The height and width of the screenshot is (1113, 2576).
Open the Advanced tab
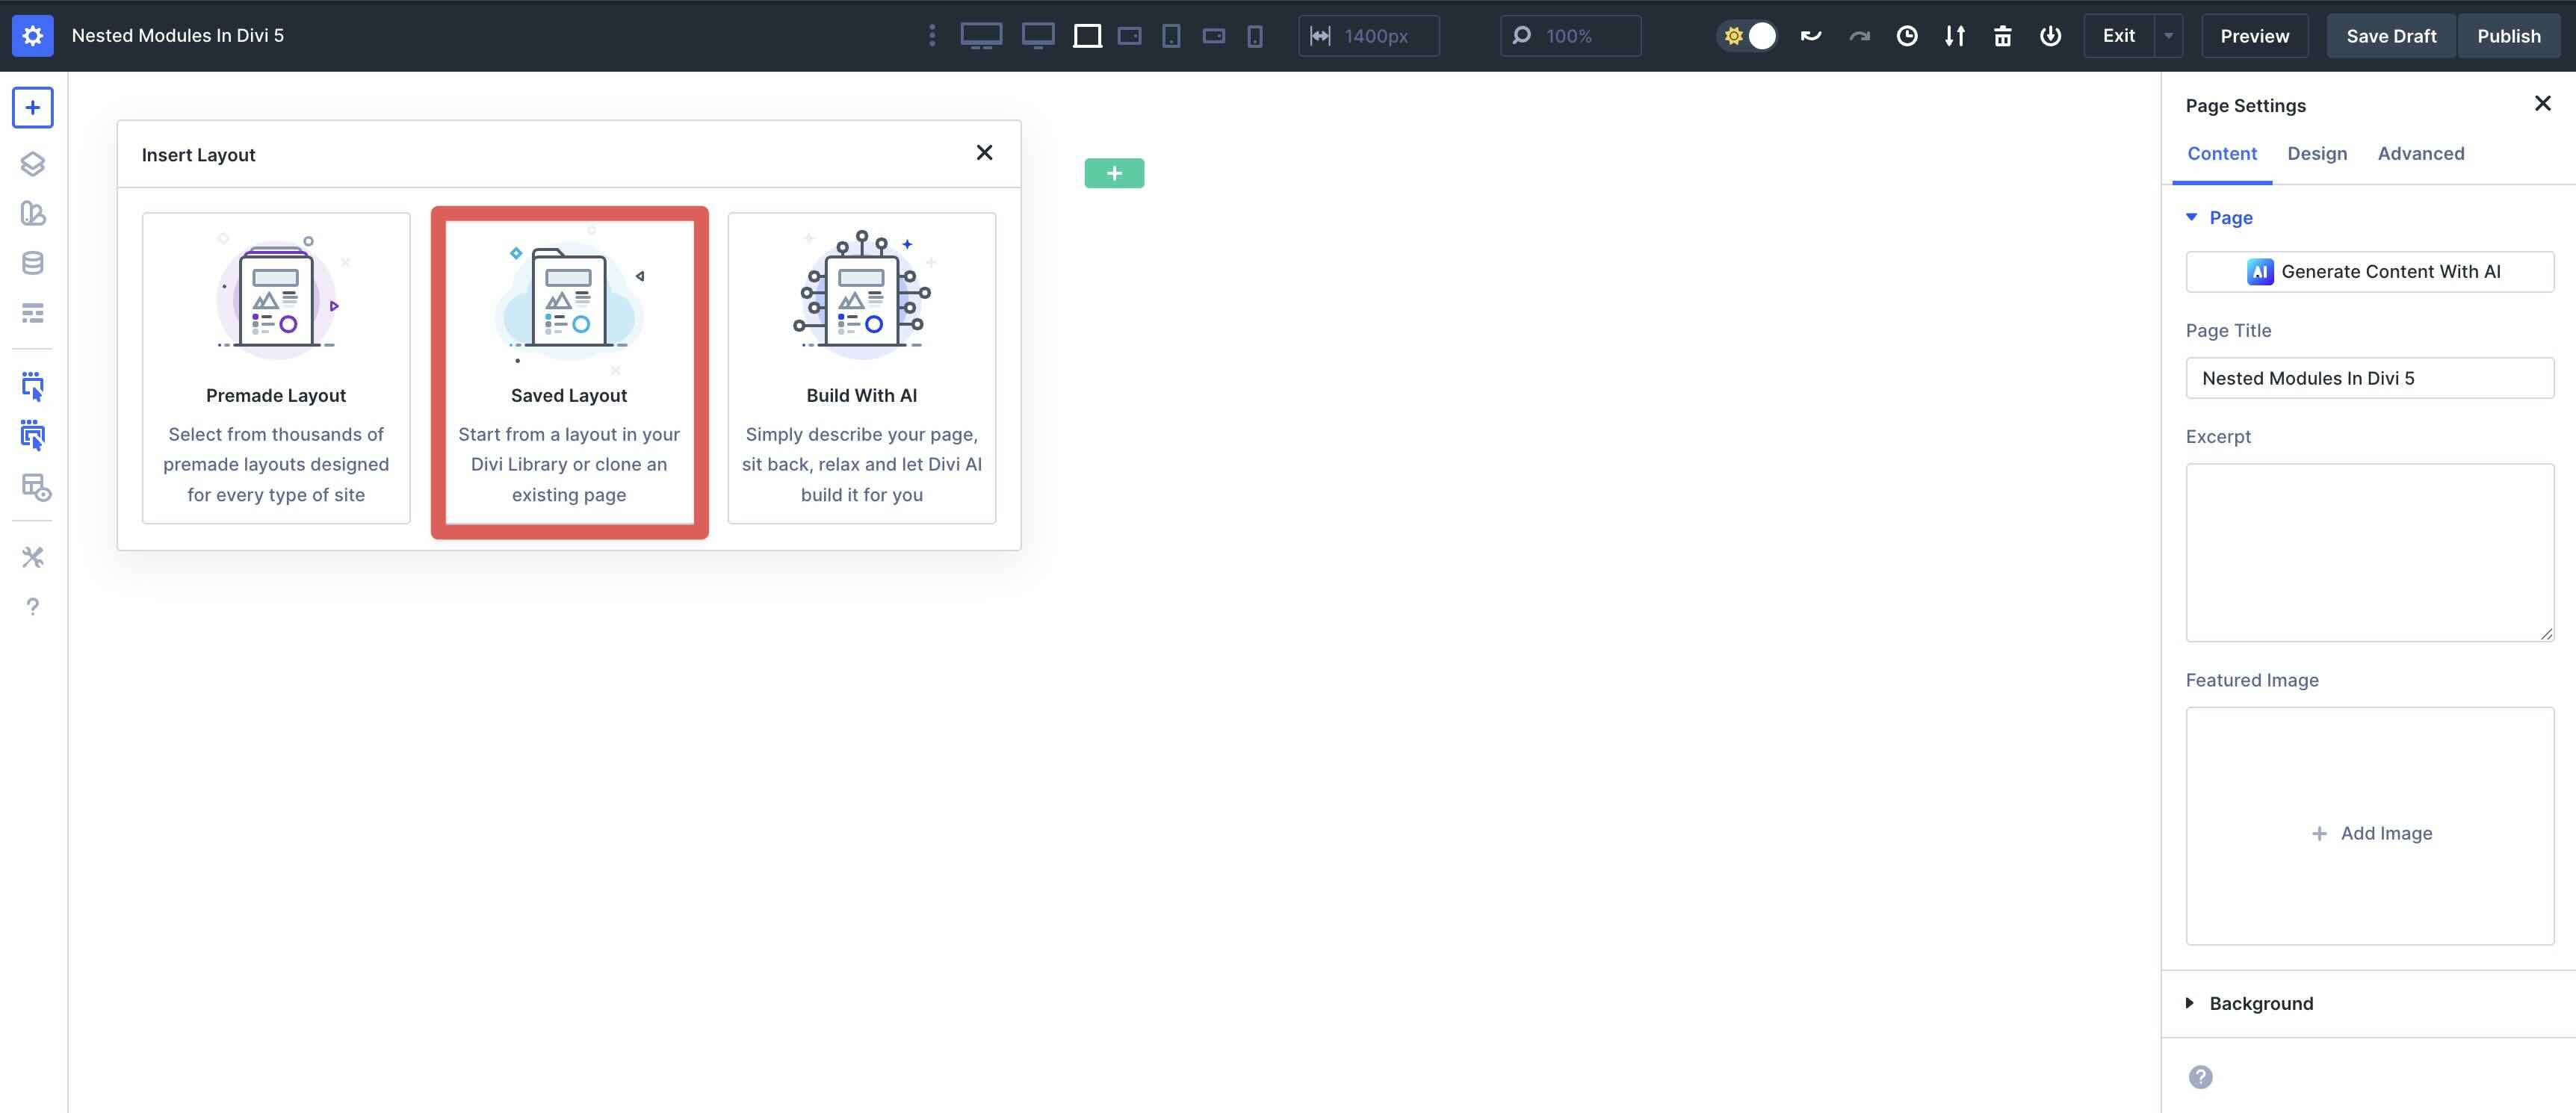click(2420, 153)
